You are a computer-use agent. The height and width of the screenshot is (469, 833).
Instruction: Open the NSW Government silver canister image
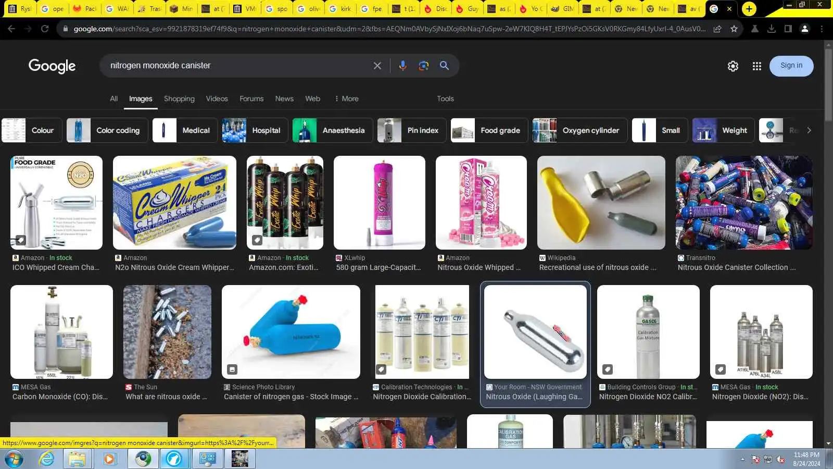click(x=535, y=332)
